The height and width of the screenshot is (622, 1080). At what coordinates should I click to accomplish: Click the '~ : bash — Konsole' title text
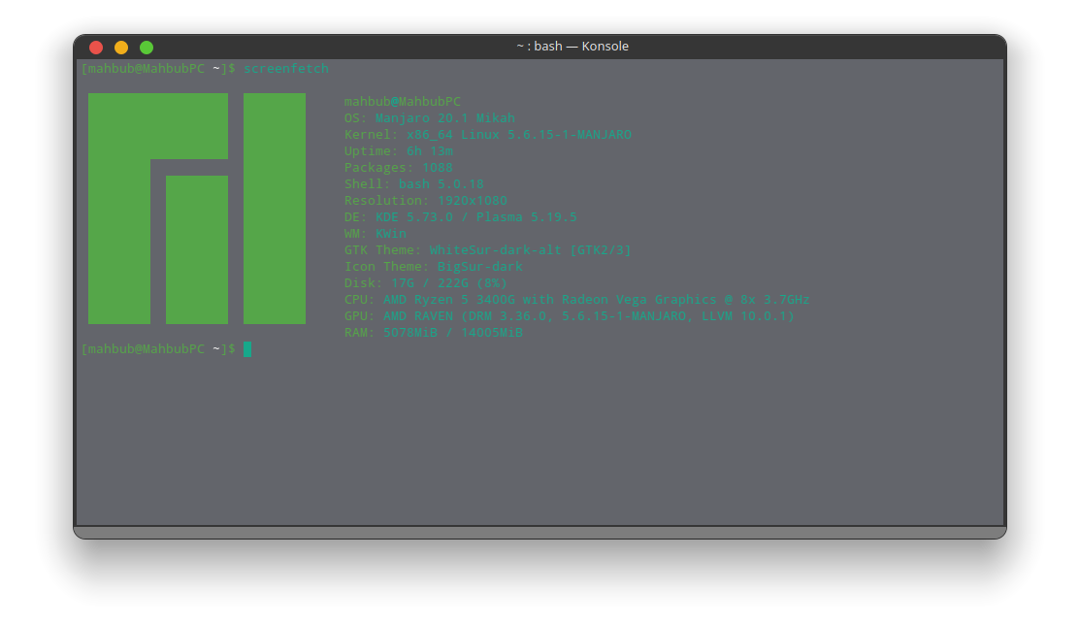pyautogui.click(x=573, y=47)
